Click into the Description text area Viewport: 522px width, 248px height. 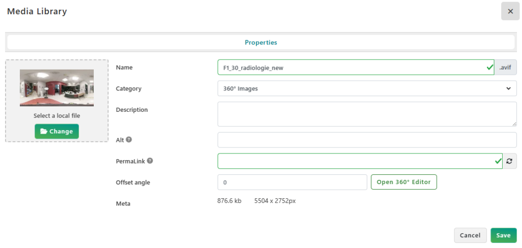click(x=367, y=114)
